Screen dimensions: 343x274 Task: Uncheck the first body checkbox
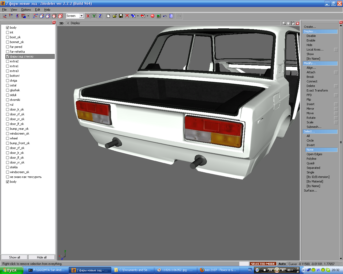point(8,28)
